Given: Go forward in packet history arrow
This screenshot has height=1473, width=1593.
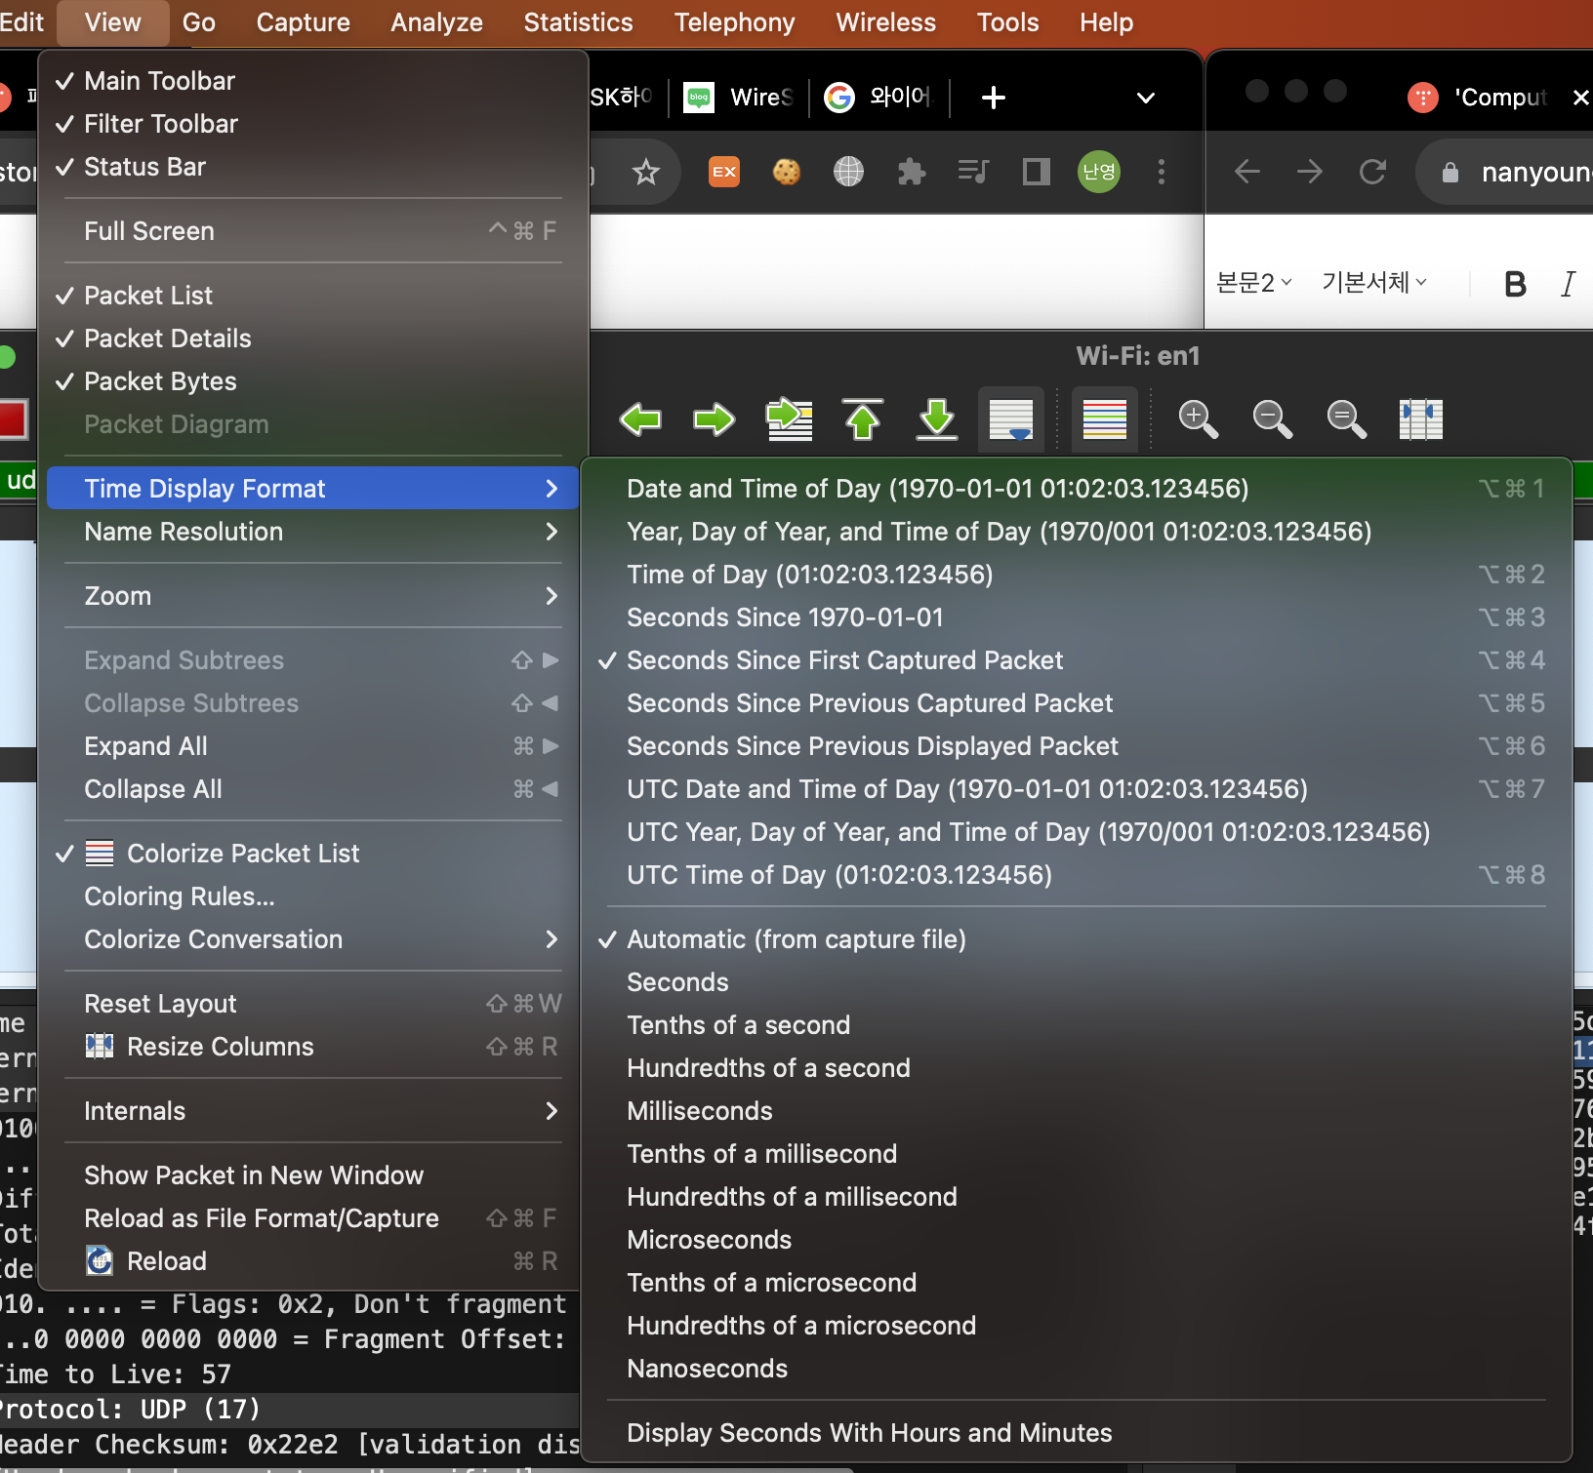Looking at the screenshot, I should (x=715, y=419).
